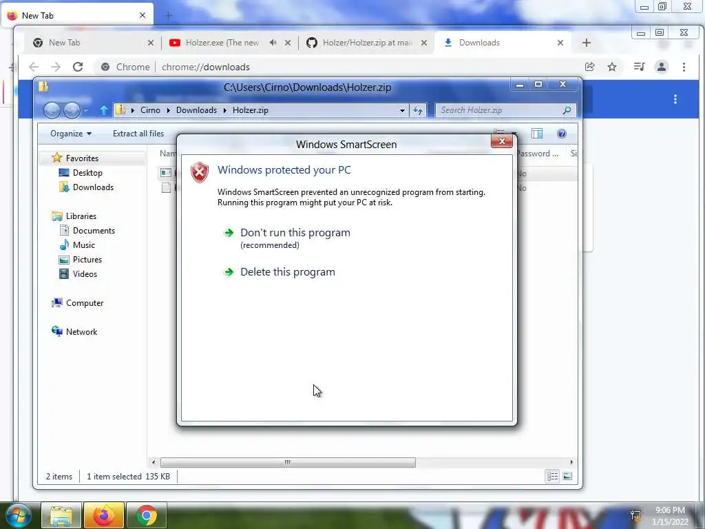Open Chrome from taskbar
Screen dimensions: 705x529
pyautogui.click(x=146, y=515)
